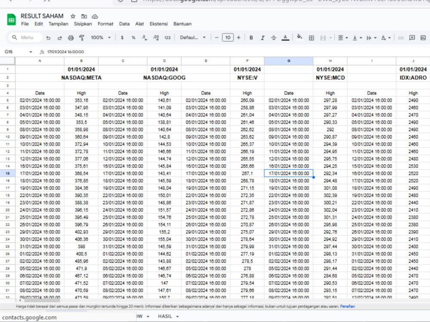Click the font size field showing 10
The width and height of the screenshot is (430, 322).
(227, 37)
